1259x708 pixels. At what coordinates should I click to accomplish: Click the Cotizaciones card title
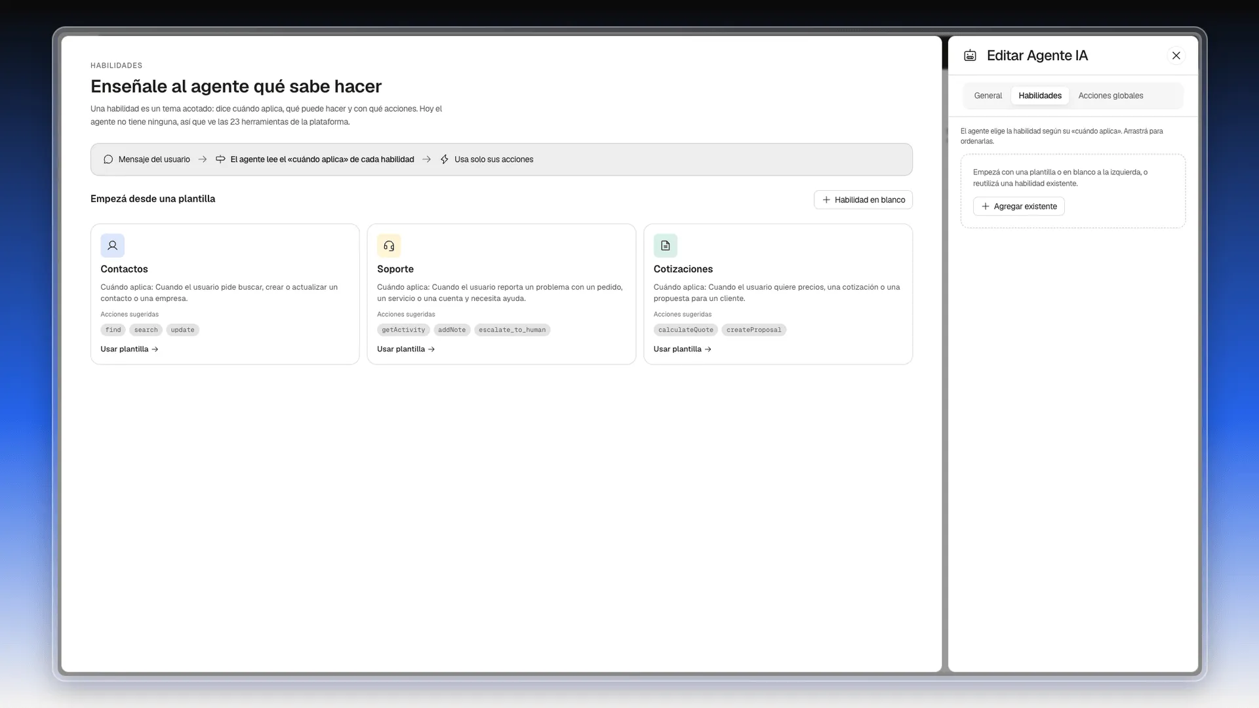(683, 269)
